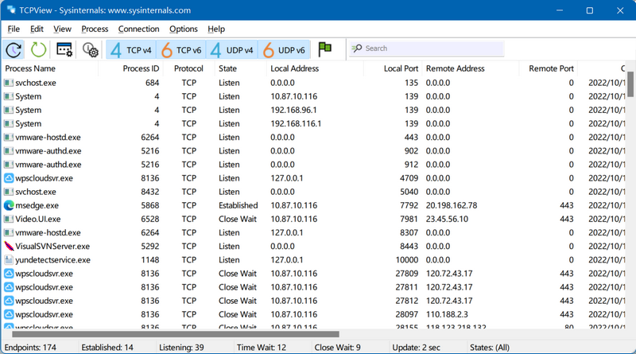636x354 pixels.
Task: Open the File menu
Action: (14, 29)
